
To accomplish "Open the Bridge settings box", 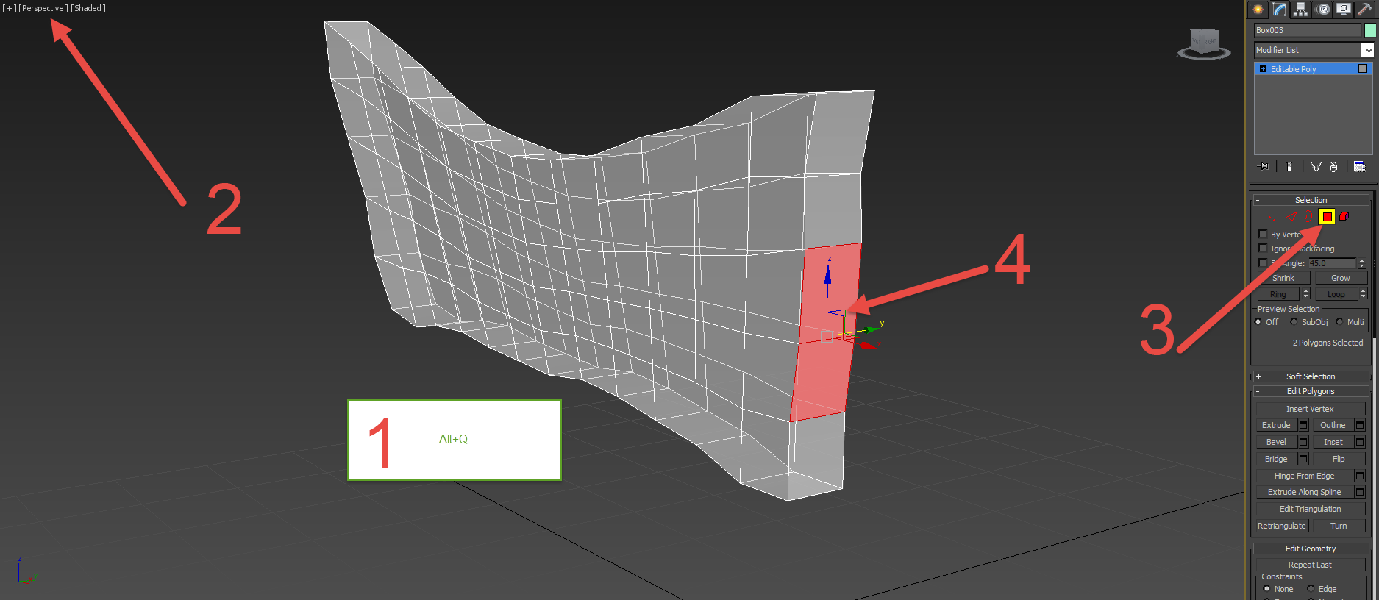I will click(x=1303, y=459).
